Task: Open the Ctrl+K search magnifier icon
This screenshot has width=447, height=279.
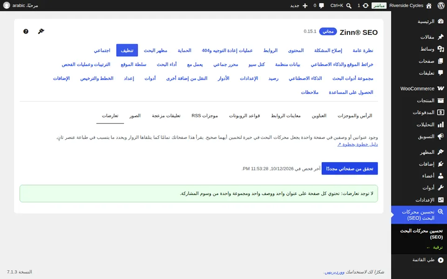Action: (349, 6)
